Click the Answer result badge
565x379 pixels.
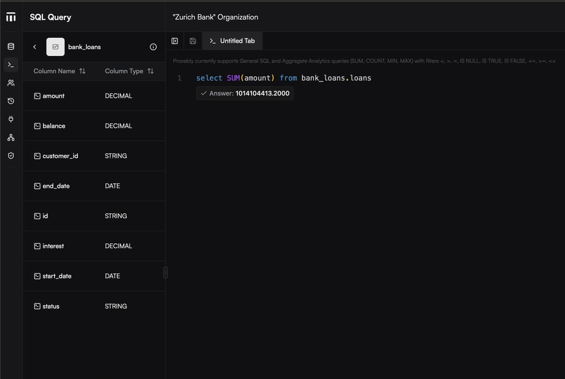pos(245,93)
